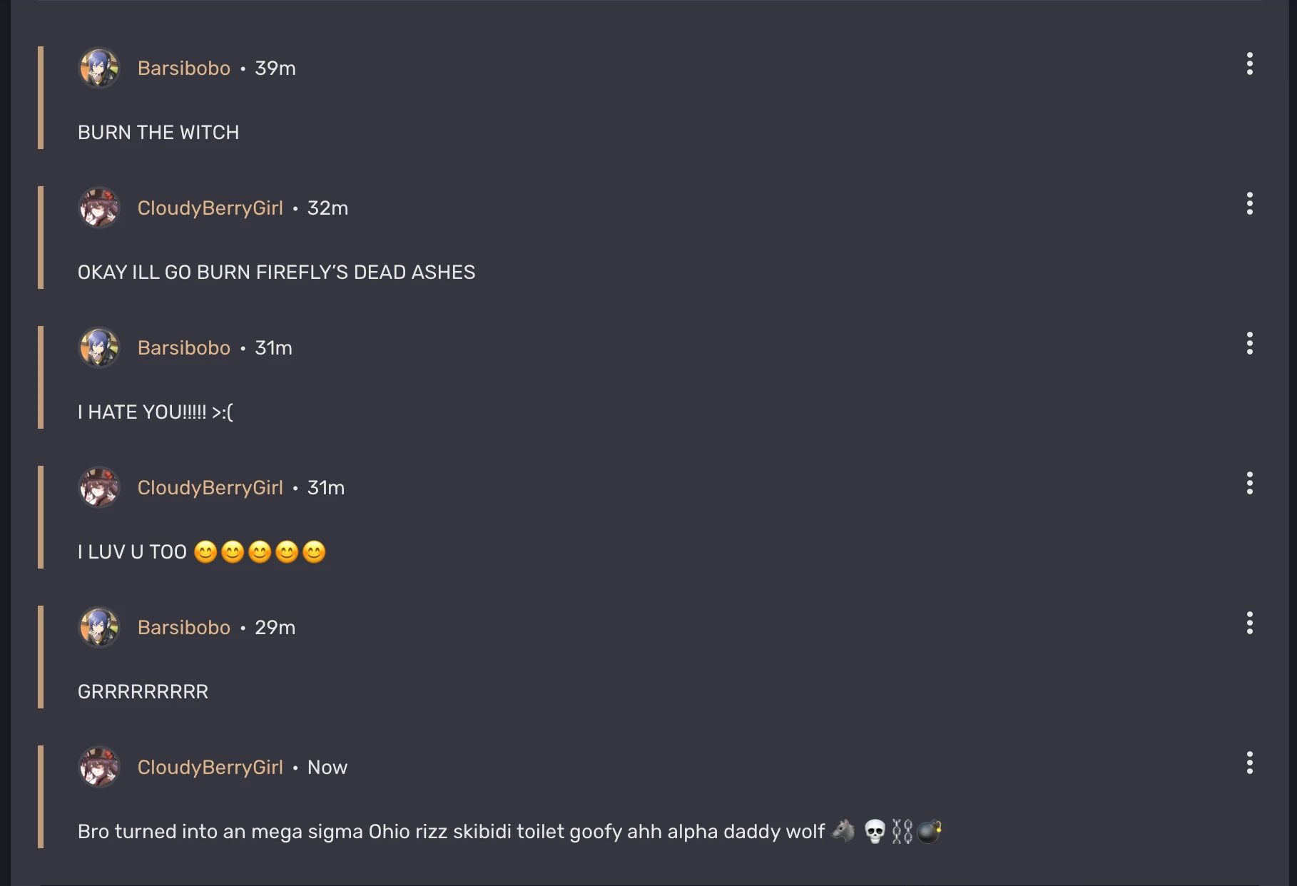The image size is (1297, 886).
Task: Select the BURN THE WITCH message text
Action: (158, 132)
